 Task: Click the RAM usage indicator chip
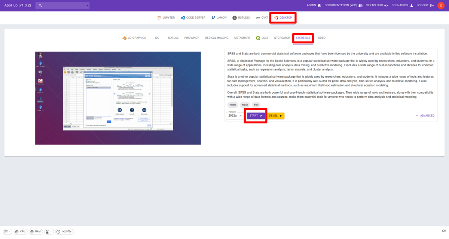pos(36,232)
